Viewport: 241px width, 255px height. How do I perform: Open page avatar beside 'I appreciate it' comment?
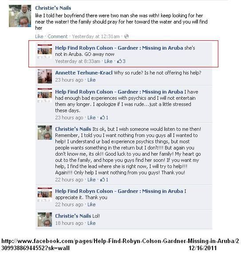[x=45, y=195]
